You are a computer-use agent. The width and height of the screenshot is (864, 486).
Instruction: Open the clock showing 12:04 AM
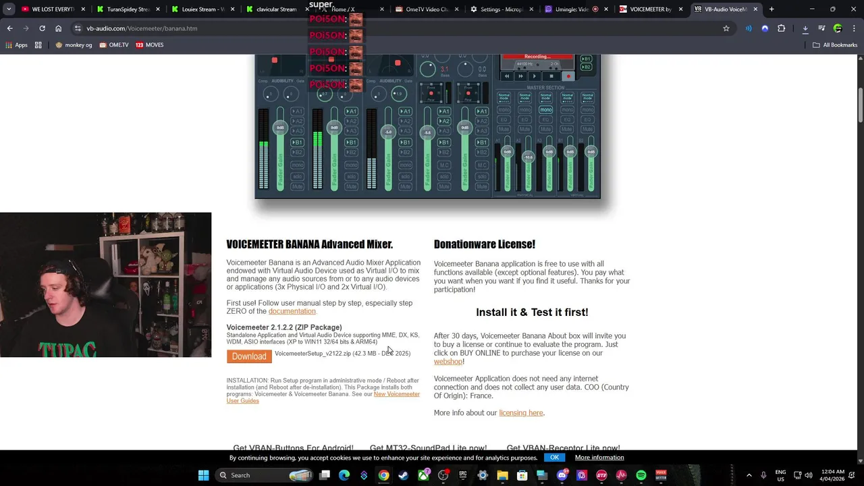[832, 475]
